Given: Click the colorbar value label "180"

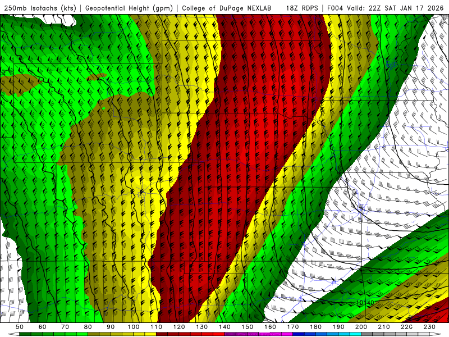Looking at the screenshot, I should 315,327.
